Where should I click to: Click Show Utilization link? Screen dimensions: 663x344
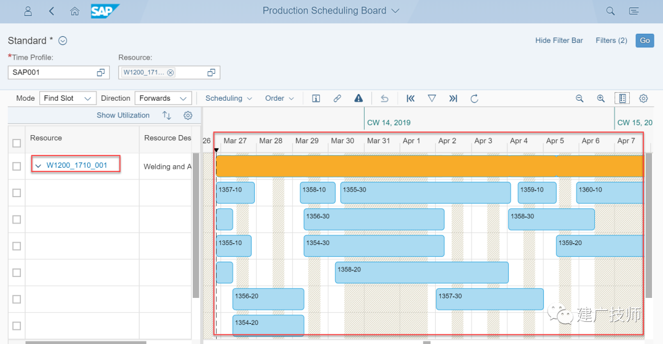pyautogui.click(x=123, y=115)
